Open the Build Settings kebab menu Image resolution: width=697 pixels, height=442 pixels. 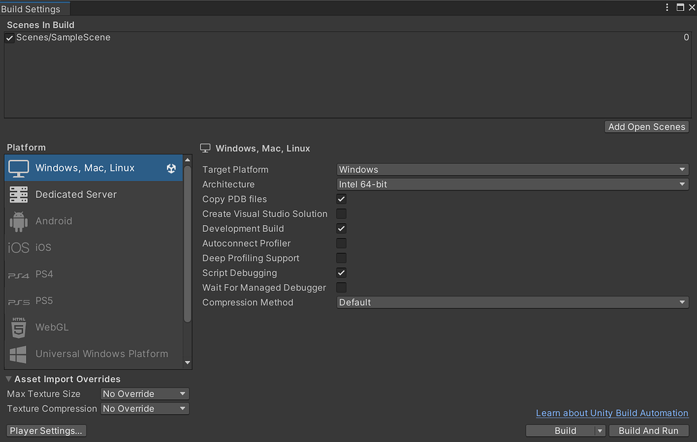(667, 7)
